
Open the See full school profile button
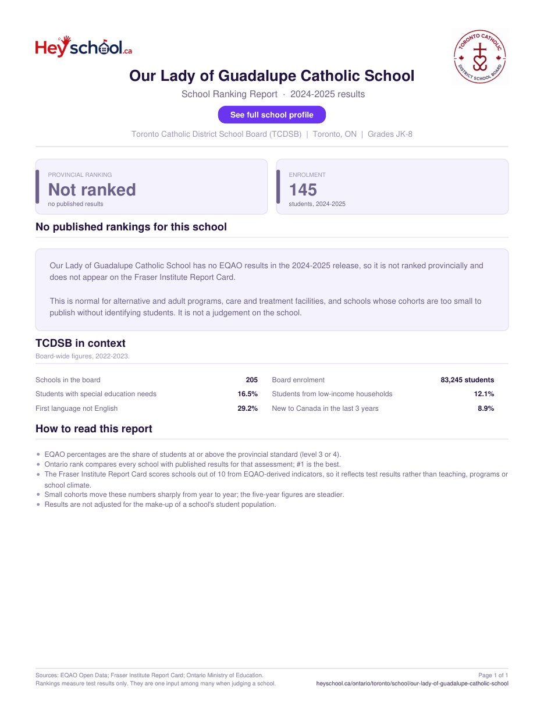click(272, 115)
